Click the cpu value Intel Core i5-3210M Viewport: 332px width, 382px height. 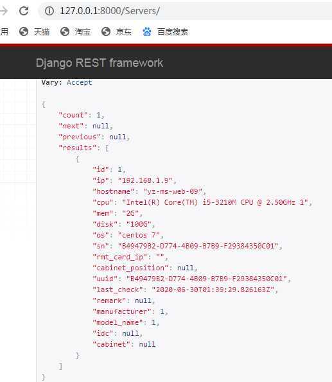(x=215, y=202)
